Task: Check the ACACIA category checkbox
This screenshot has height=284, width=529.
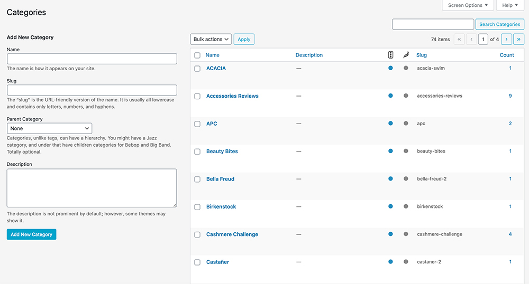Action: [197, 69]
